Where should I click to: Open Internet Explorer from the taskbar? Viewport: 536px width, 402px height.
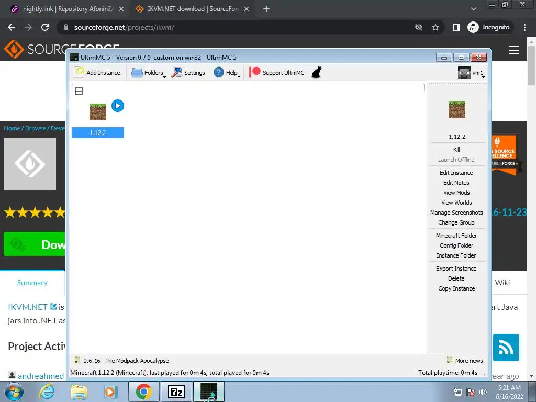click(46, 392)
